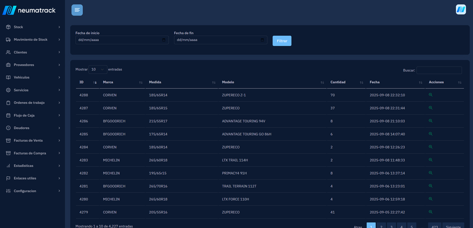Open details icon for row 4280

[430, 199]
